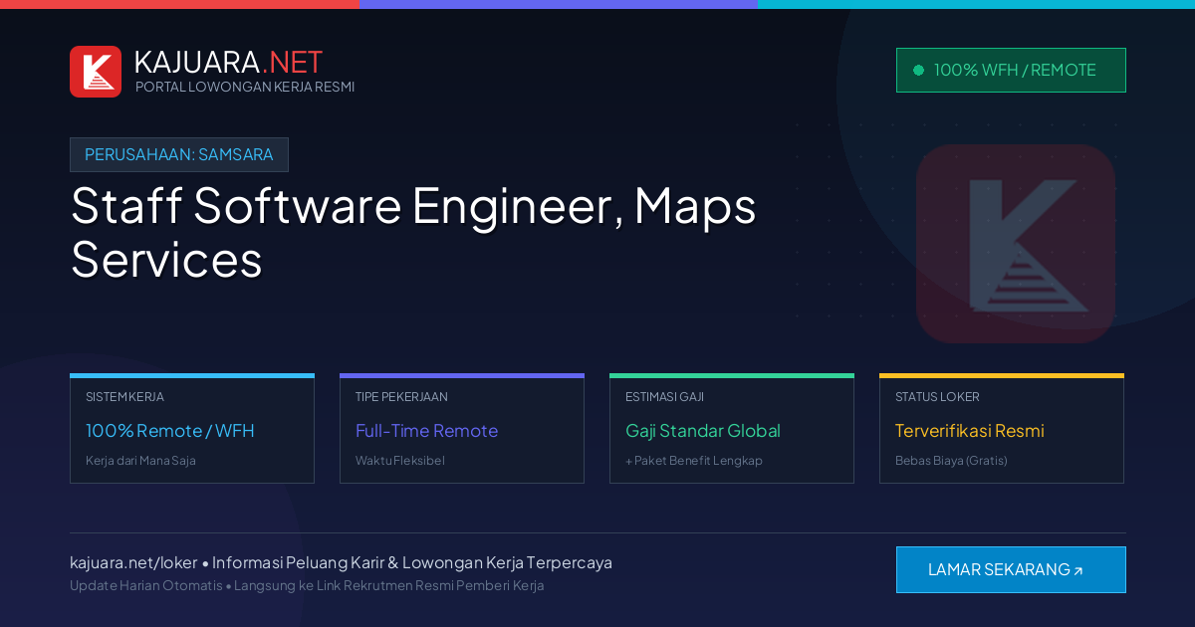Screen dimensions: 1195x627
Task: Click the red Kajuara K logo icon
Action: (x=96, y=72)
